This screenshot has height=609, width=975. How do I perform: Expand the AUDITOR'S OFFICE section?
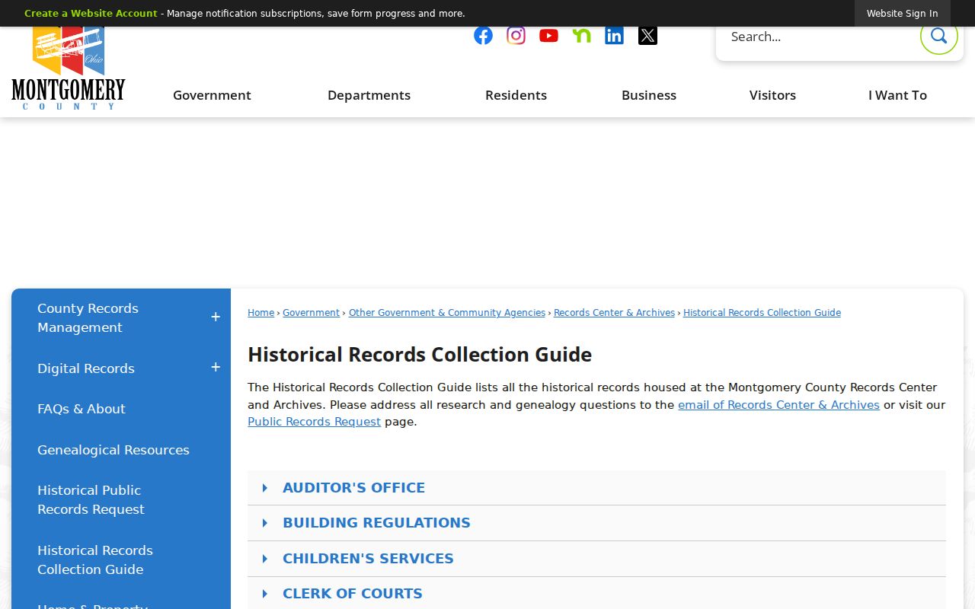596,488
